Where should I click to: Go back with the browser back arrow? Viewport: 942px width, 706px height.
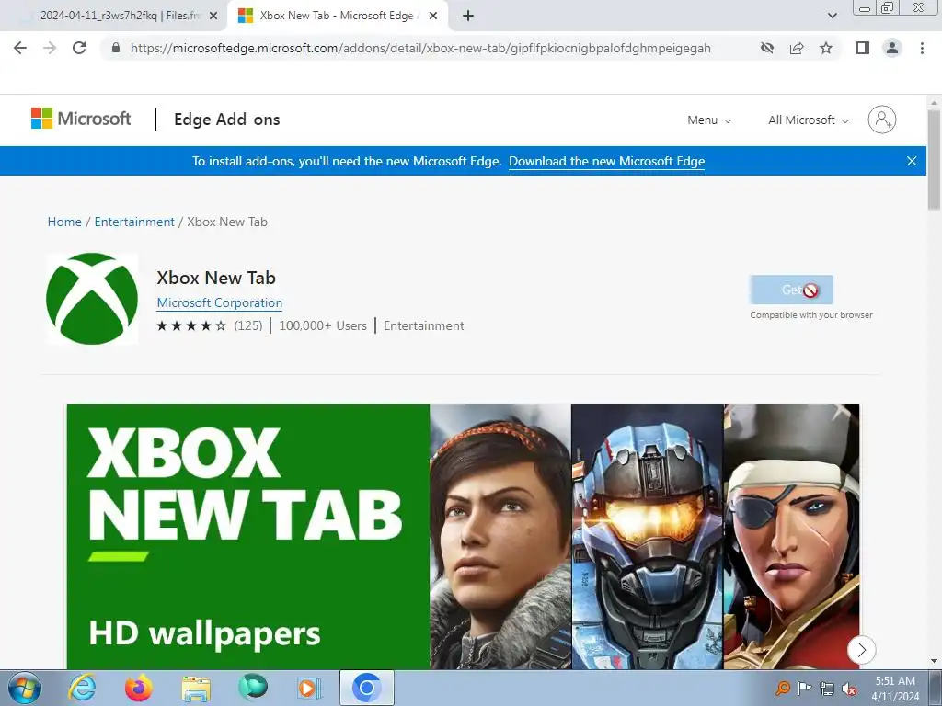[20, 48]
